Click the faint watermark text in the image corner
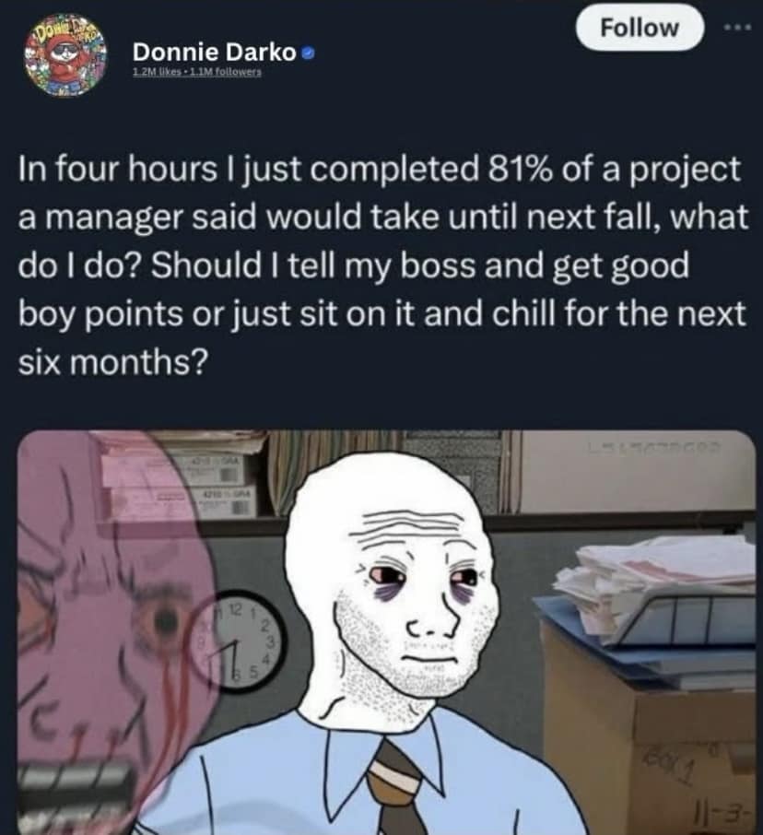763x835 pixels. 656,448
